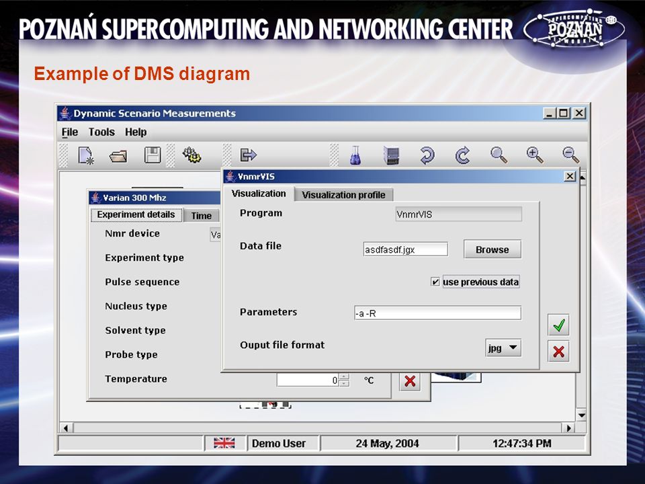
Task: Open the Help menu
Action: click(136, 132)
